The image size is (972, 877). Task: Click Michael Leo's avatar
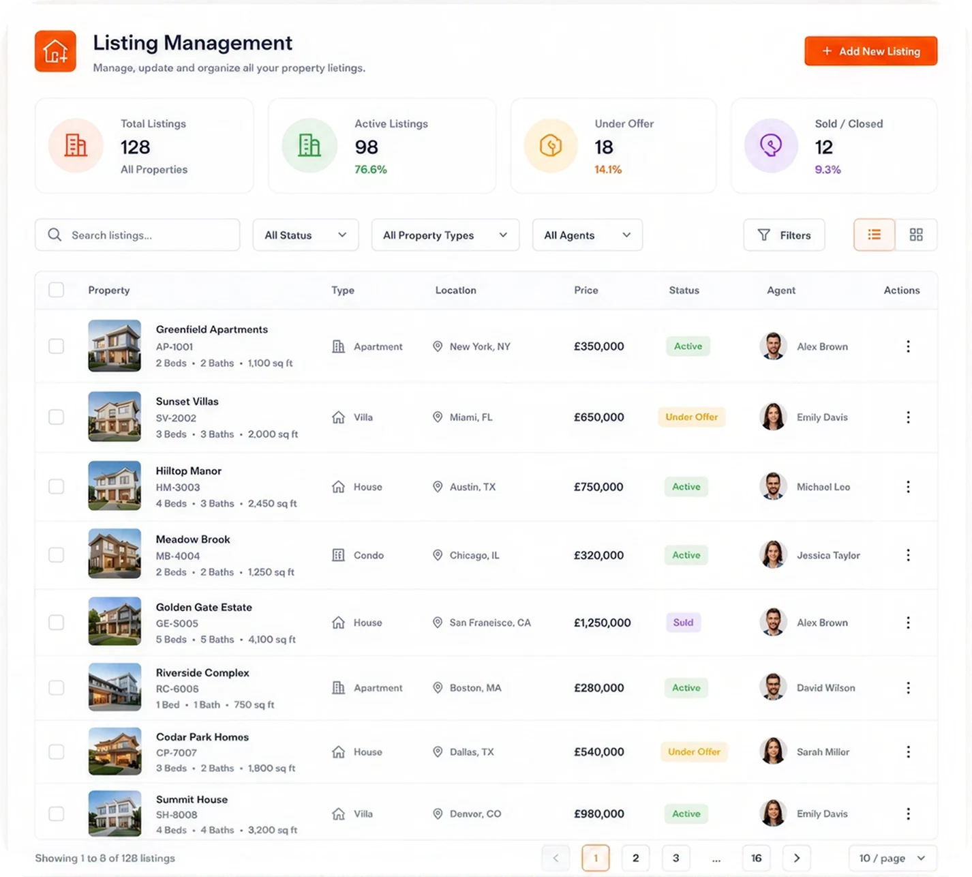(773, 487)
